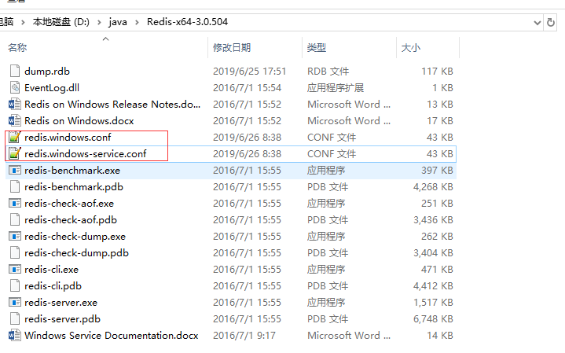The width and height of the screenshot is (565, 353).
Task: Click the redis.windows.conf file icon
Action: (15, 137)
